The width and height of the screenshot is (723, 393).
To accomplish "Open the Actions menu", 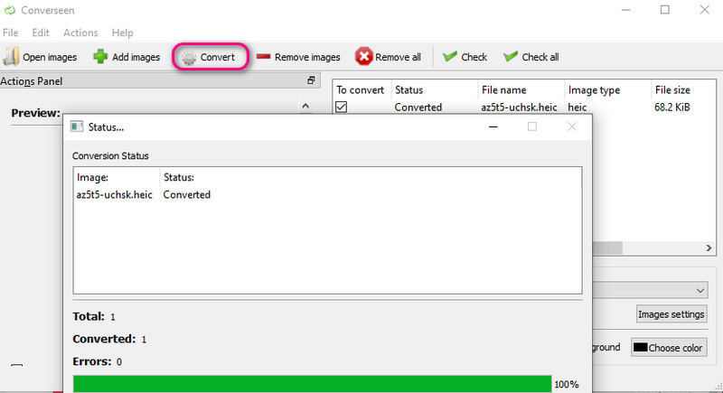I will point(80,33).
